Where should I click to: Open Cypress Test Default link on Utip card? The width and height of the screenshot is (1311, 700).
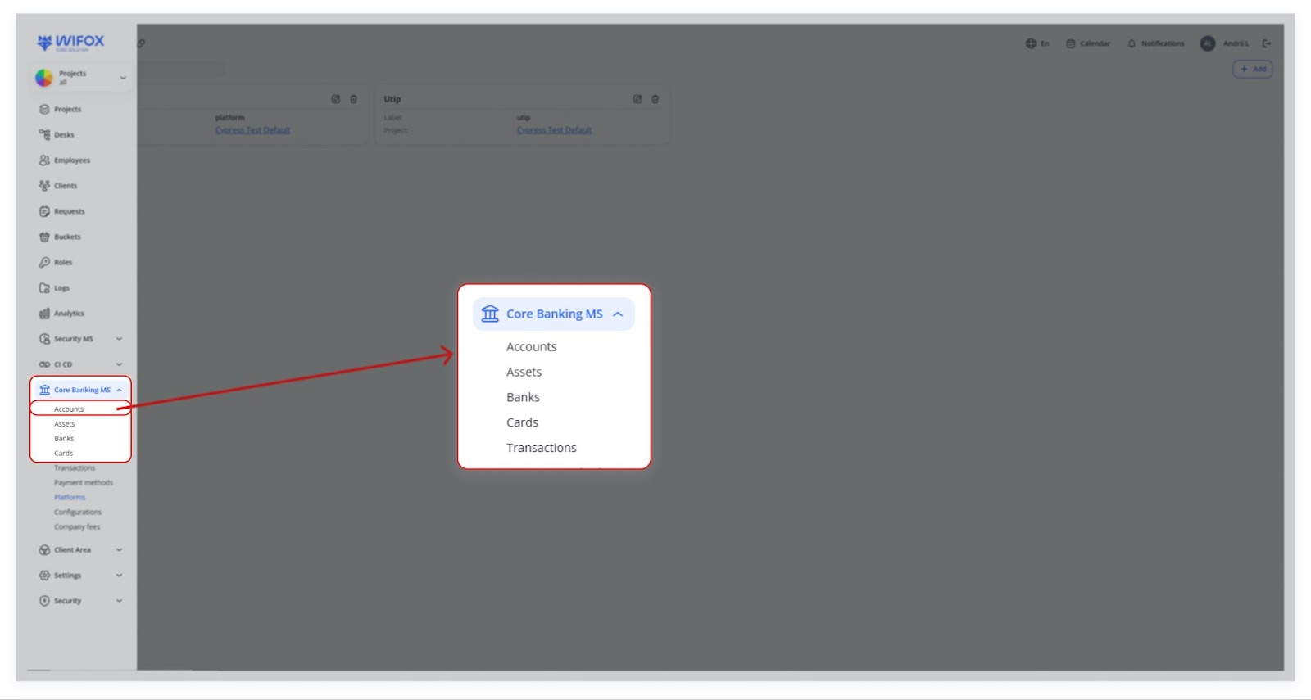(x=554, y=130)
